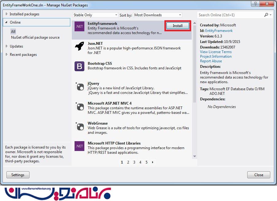Open the Most Downloads sort dropdown
This screenshot has height=201, width=277.
[x=158, y=15]
